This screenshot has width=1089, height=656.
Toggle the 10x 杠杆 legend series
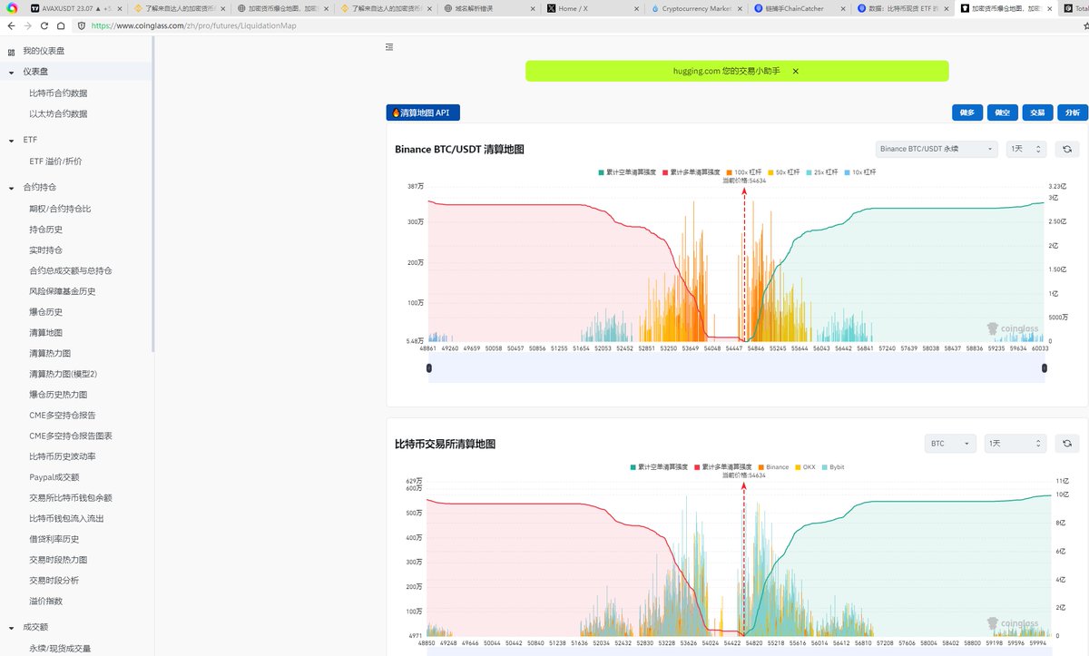click(861, 172)
